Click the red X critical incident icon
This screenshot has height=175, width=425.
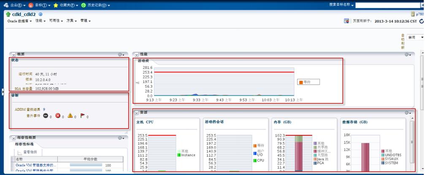58,116
